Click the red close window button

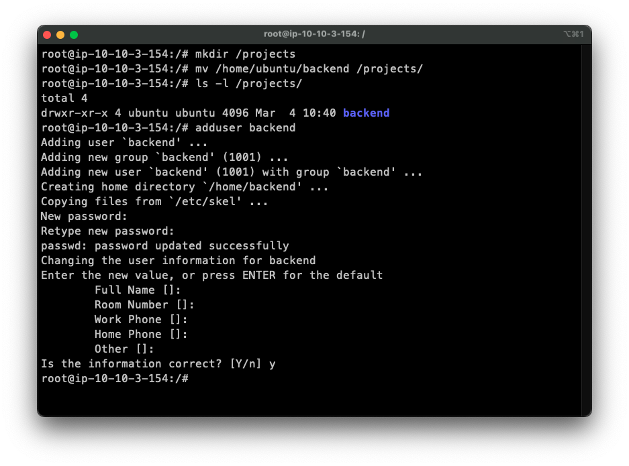coord(47,34)
